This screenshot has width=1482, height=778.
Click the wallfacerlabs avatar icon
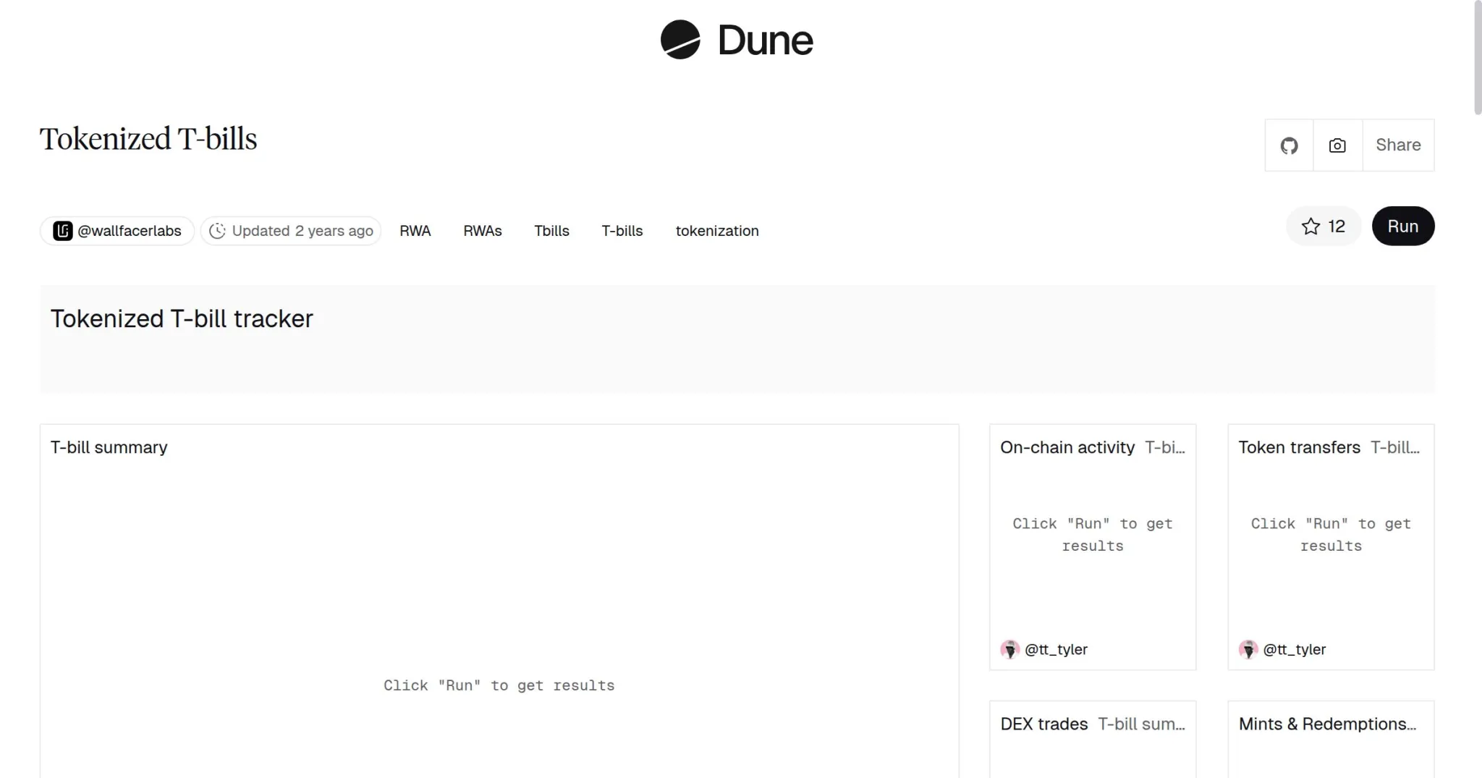[63, 231]
